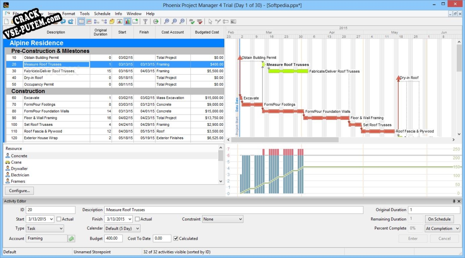
Task: Click the Original Duration input field
Action: pos(434,210)
